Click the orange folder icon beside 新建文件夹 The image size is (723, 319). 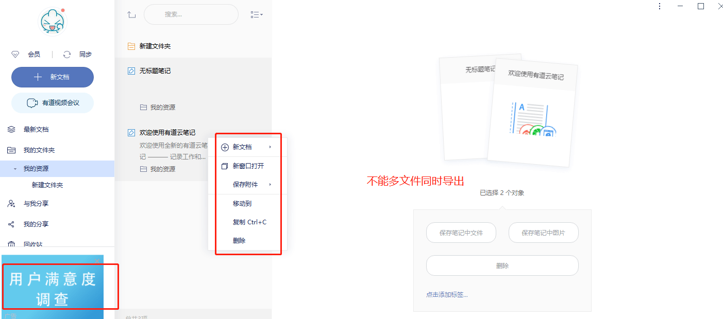pos(131,46)
